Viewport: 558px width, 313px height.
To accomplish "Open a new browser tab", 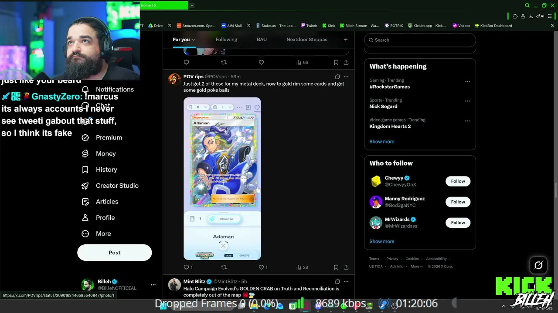I will (x=192, y=5).
